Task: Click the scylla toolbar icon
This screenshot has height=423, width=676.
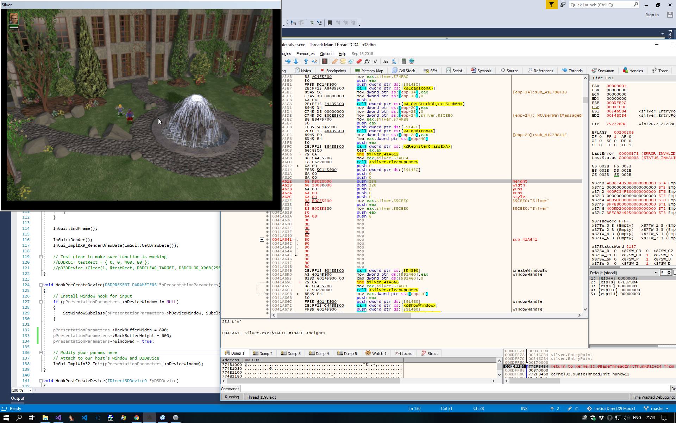Action: point(325,61)
